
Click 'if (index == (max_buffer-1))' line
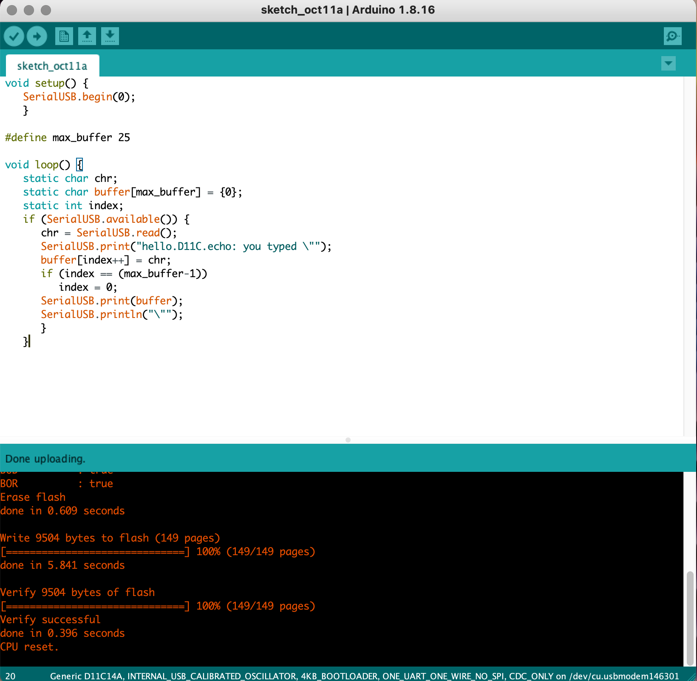124,274
